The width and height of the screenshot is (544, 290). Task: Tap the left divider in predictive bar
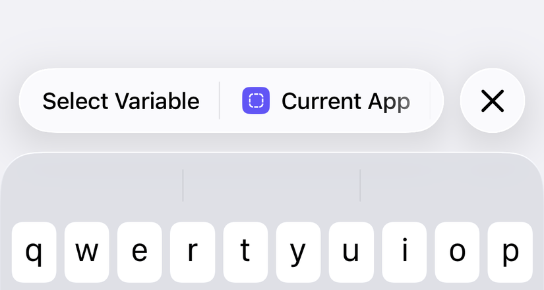[183, 186]
